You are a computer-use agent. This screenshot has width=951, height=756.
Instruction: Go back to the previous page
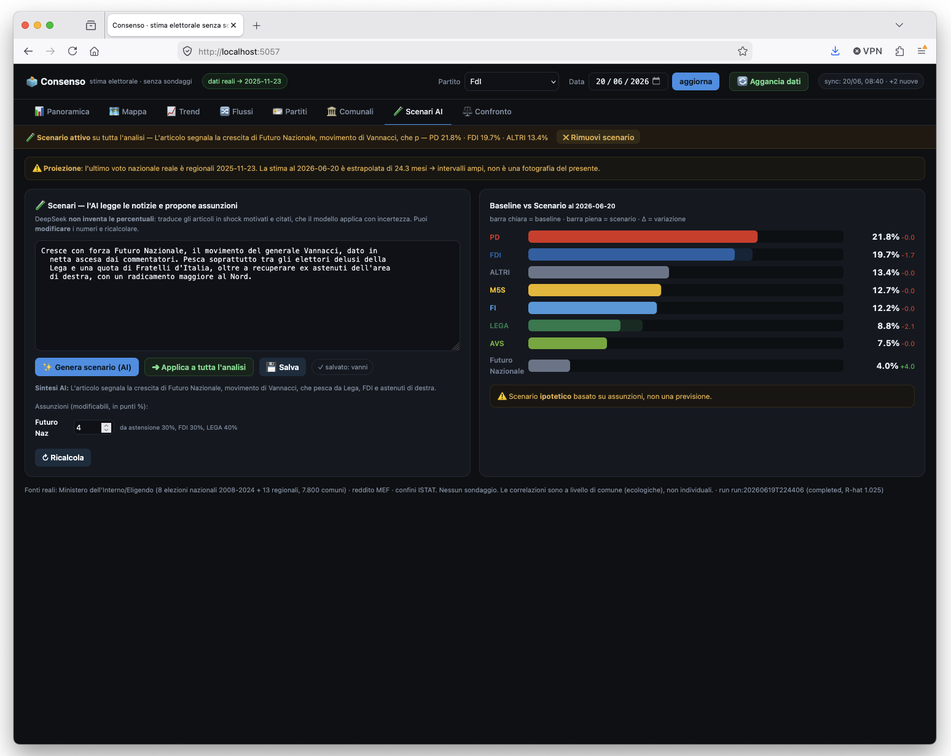(28, 51)
